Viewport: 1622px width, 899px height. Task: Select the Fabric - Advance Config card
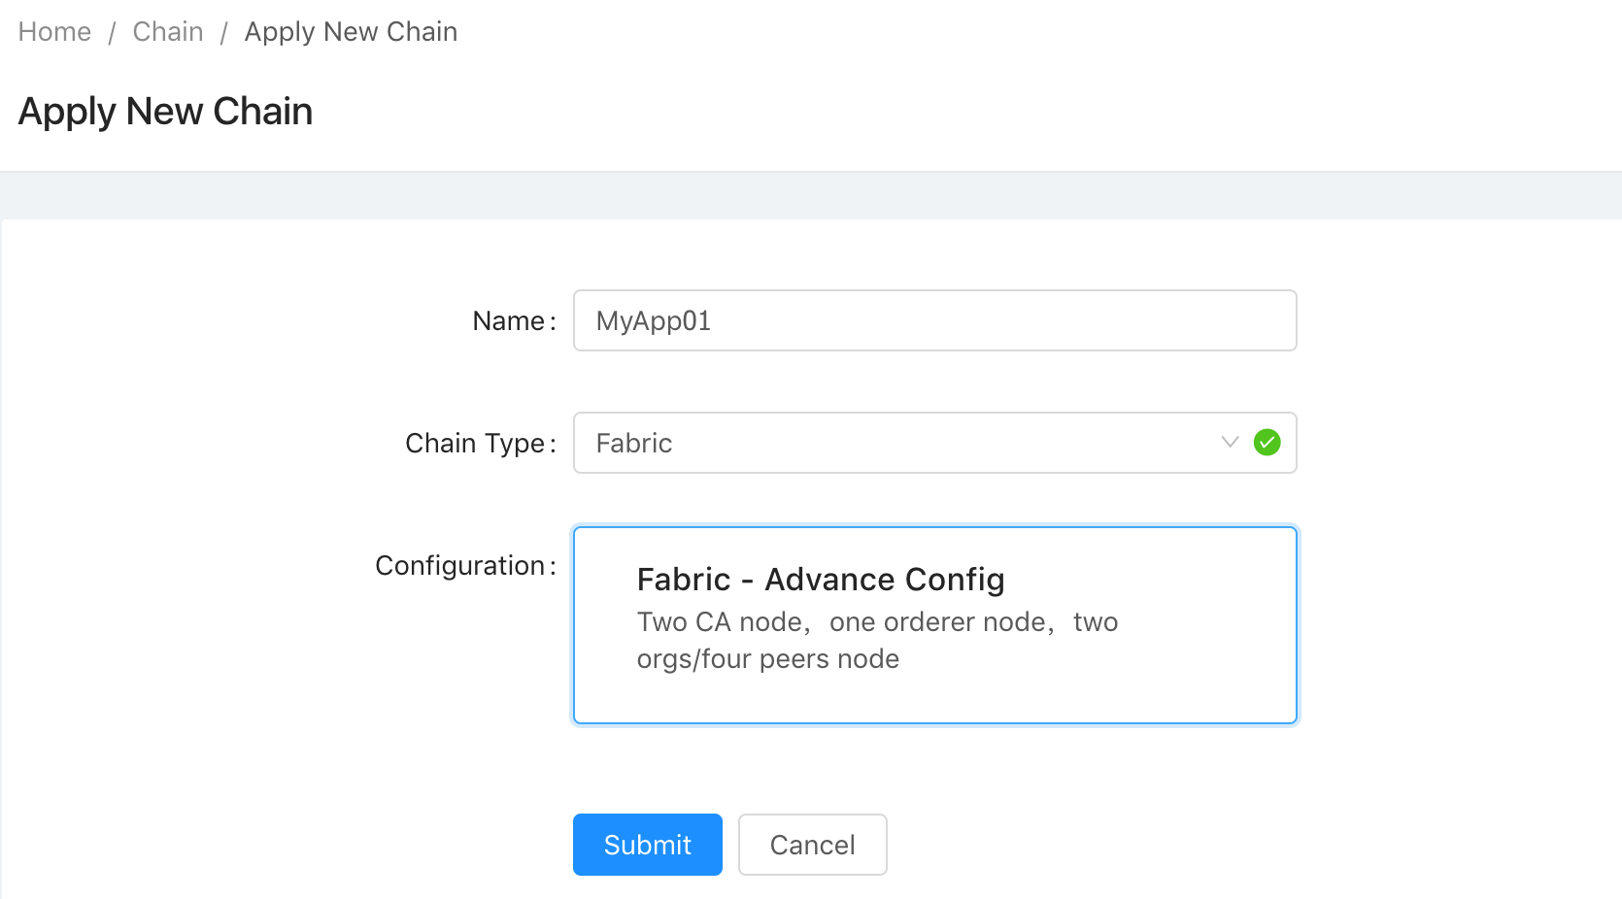[935, 625]
